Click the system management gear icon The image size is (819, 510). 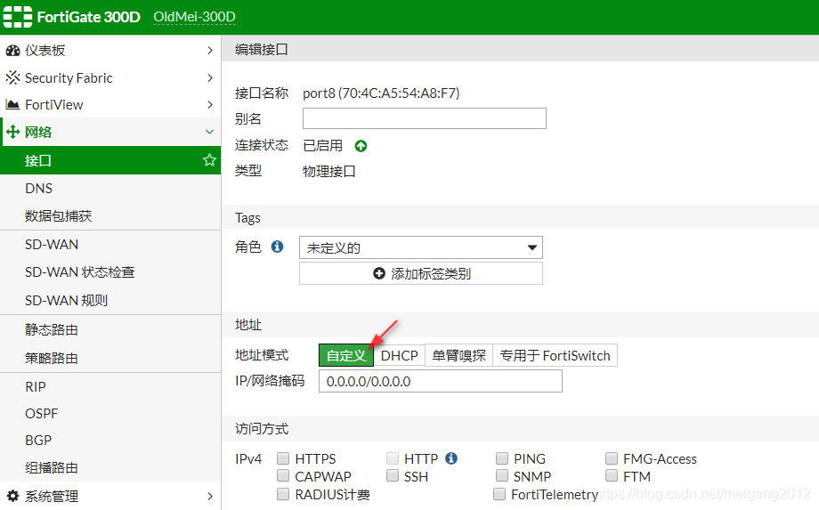(x=12, y=496)
